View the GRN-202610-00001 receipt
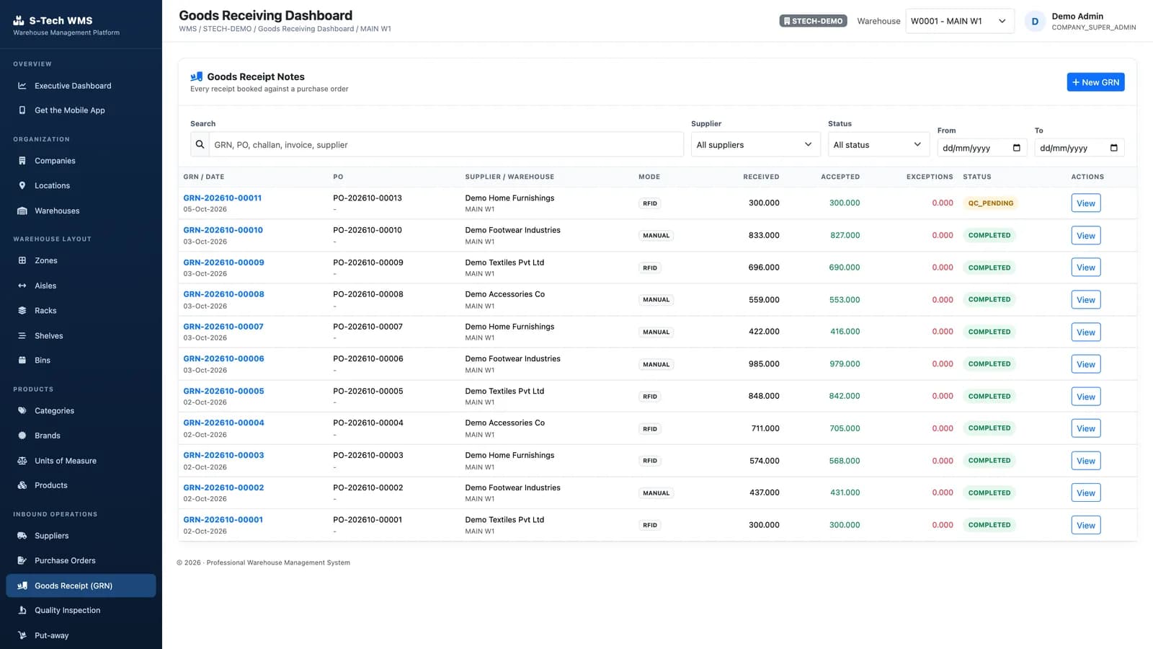This screenshot has width=1153, height=649. pos(1086,526)
